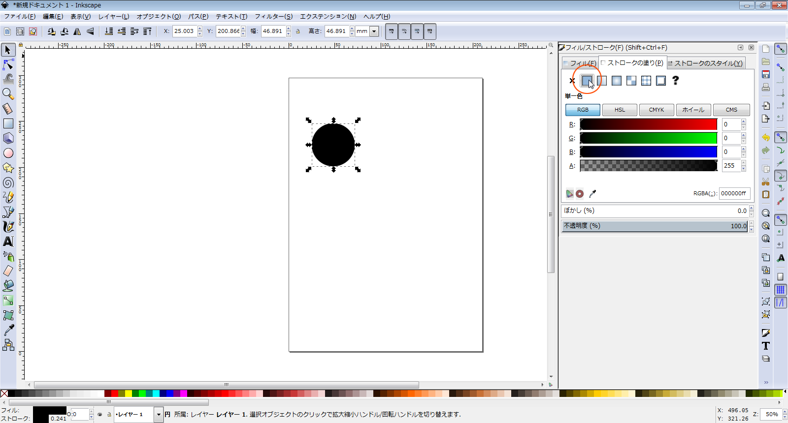This screenshot has width=788, height=423.
Task: Click the green channel color slider
Action: (648, 138)
